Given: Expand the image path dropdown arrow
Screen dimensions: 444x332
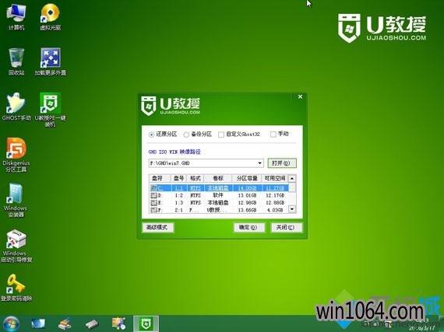Looking at the screenshot, I should click(x=259, y=163).
